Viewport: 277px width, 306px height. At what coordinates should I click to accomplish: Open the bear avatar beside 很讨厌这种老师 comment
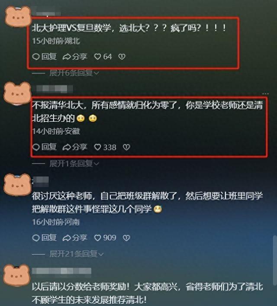(18, 184)
